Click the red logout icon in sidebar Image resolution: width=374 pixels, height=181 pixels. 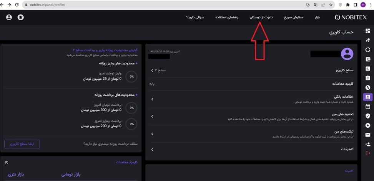(x=367, y=153)
